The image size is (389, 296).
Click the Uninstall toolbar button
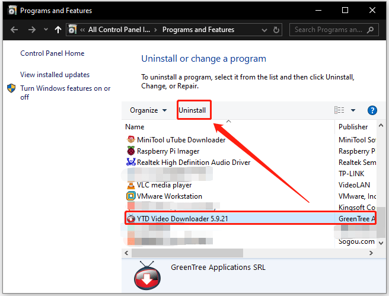pos(192,110)
